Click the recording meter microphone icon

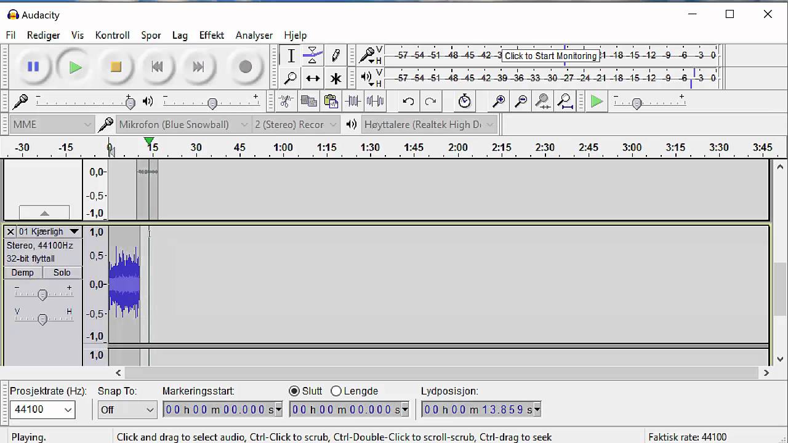(x=368, y=55)
